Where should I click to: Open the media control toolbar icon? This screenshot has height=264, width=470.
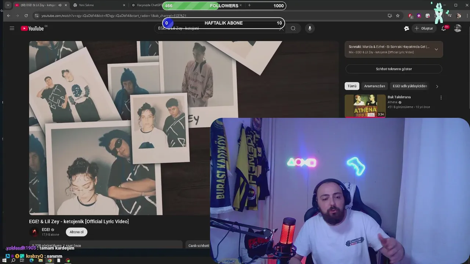(x=449, y=16)
